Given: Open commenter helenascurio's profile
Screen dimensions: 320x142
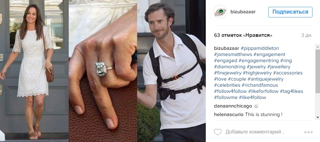Looking at the screenshot, I should pos(229,114).
